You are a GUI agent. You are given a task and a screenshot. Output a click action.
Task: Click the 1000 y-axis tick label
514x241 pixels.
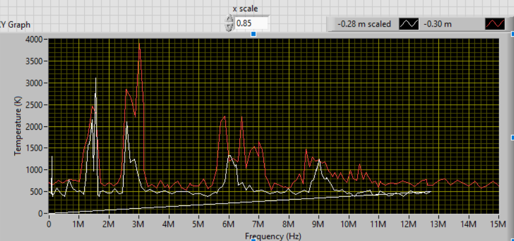coord(34,170)
